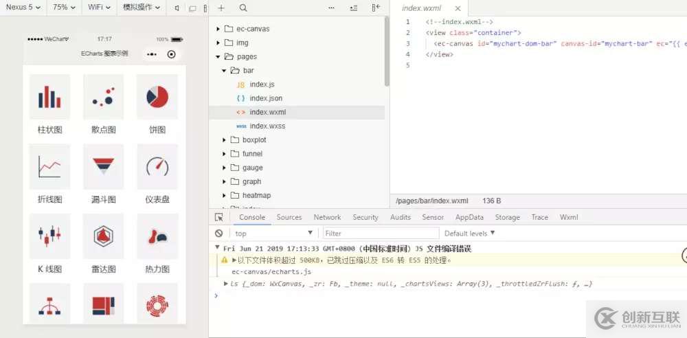
Task: Switch to the Network tab
Action: [x=327, y=217]
